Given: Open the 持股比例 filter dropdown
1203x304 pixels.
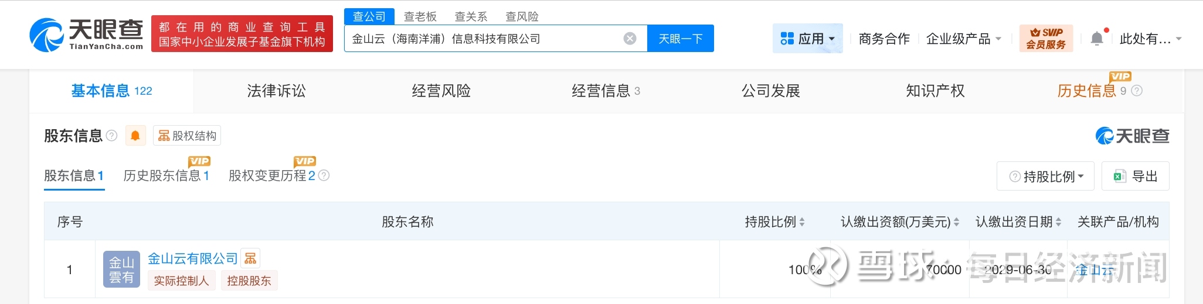Looking at the screenshot, I should (1045, 176).
